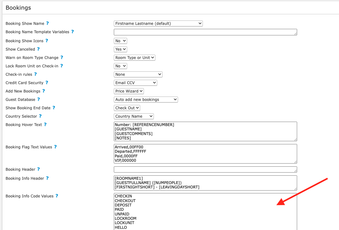Click into the Booking Info Code Values textarea
The width and height of the screenshot is (339, 230).
tap(205, 212)
